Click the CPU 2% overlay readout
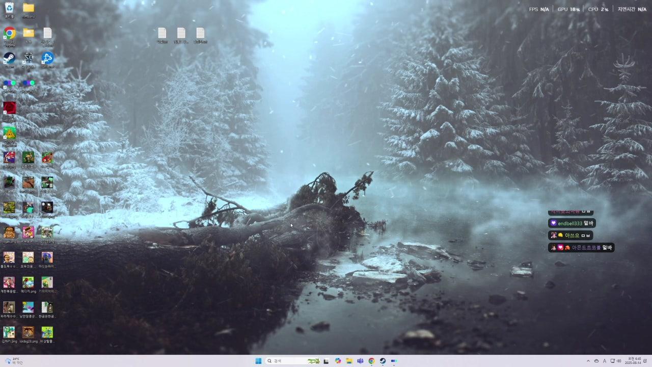Image resolution: width=652 pixels, height=367 pixels. pyautogui.click(x=598, y=9)
